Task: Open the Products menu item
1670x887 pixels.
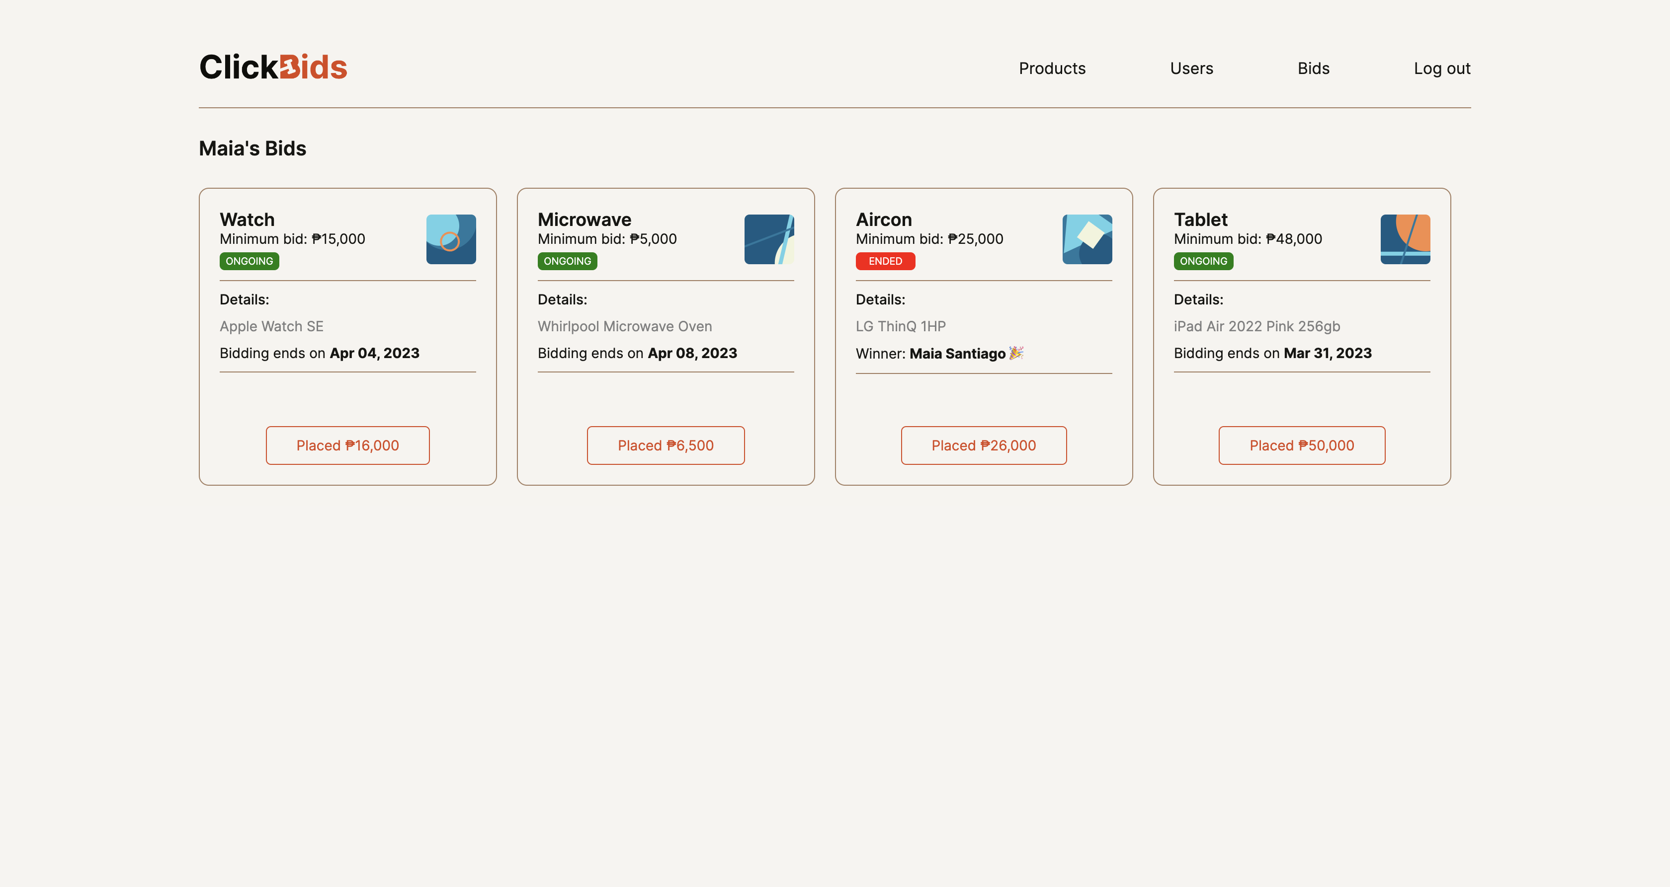Action: click(1052, 68)
